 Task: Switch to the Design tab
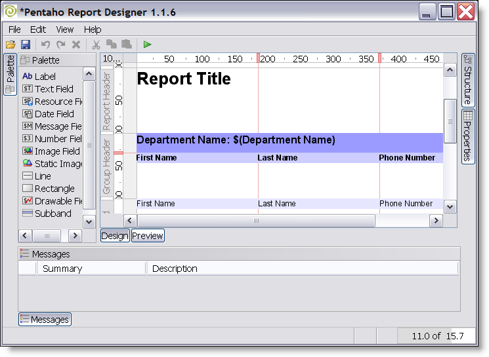[115, 236]
